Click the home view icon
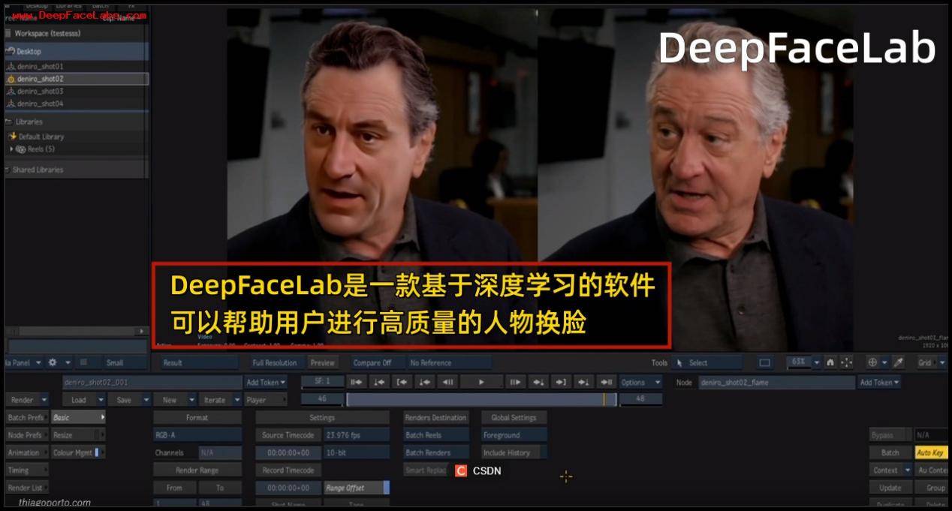The width and height of the screenshot is (952, 511). pos(830,362)
